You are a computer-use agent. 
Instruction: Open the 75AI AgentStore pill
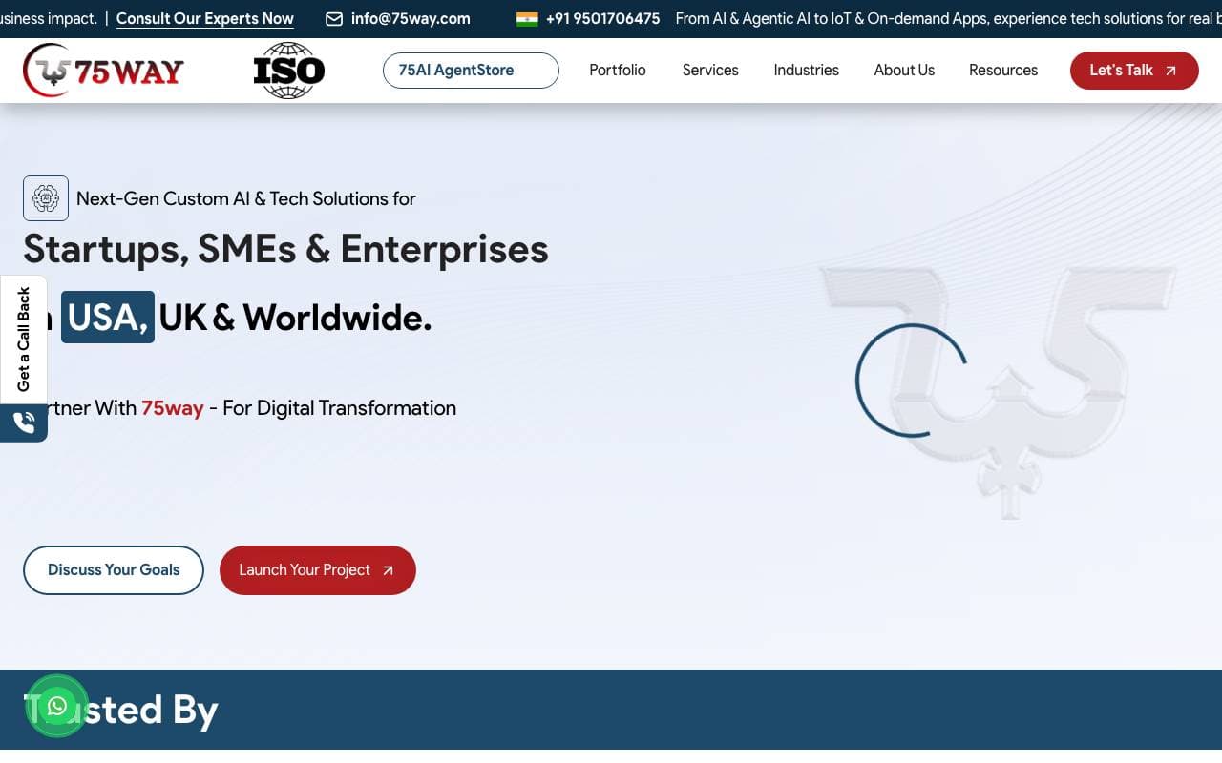pos(471,71)
